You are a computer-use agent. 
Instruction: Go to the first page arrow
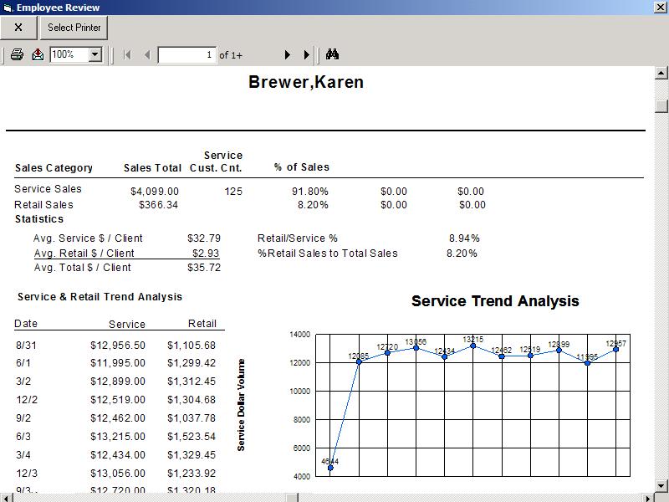(127, 54)
